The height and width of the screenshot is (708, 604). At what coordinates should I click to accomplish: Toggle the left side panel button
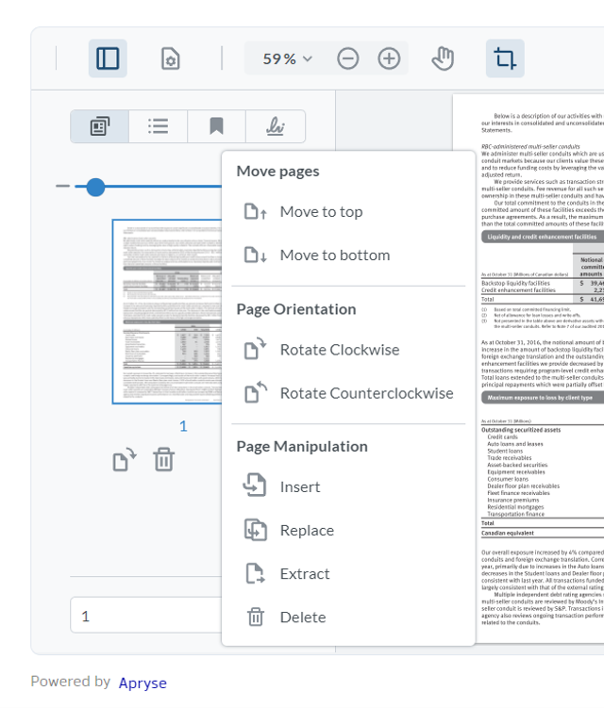click(108, 58)
